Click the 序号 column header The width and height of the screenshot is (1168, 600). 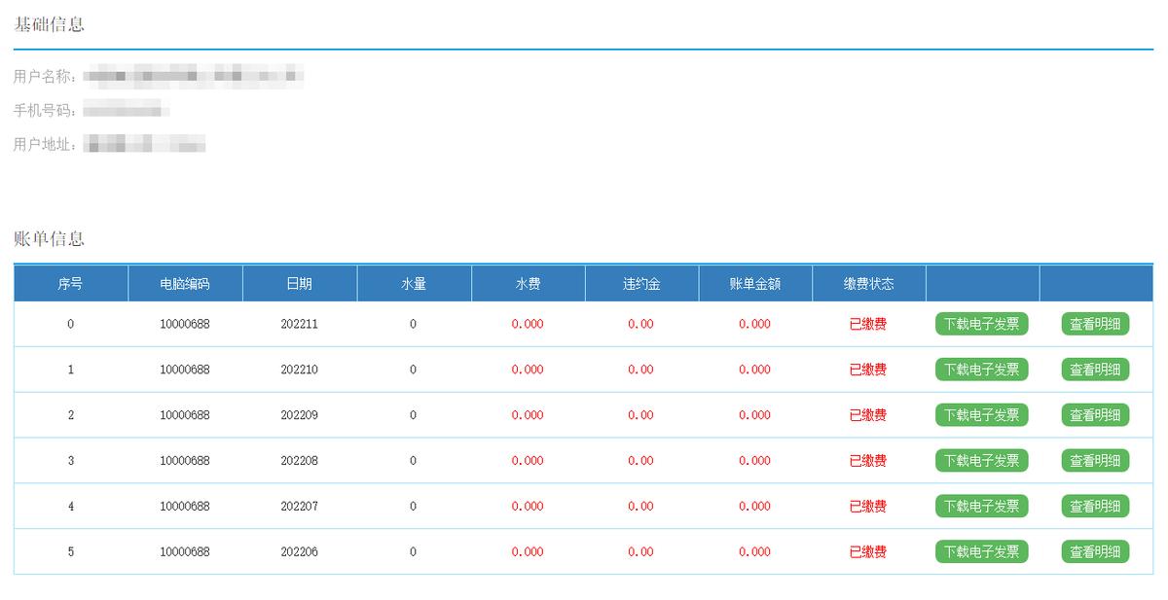(69, 283)
